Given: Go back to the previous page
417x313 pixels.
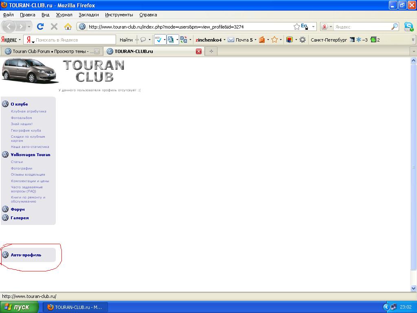Looking at the screenshot, I should coord(9,26).
